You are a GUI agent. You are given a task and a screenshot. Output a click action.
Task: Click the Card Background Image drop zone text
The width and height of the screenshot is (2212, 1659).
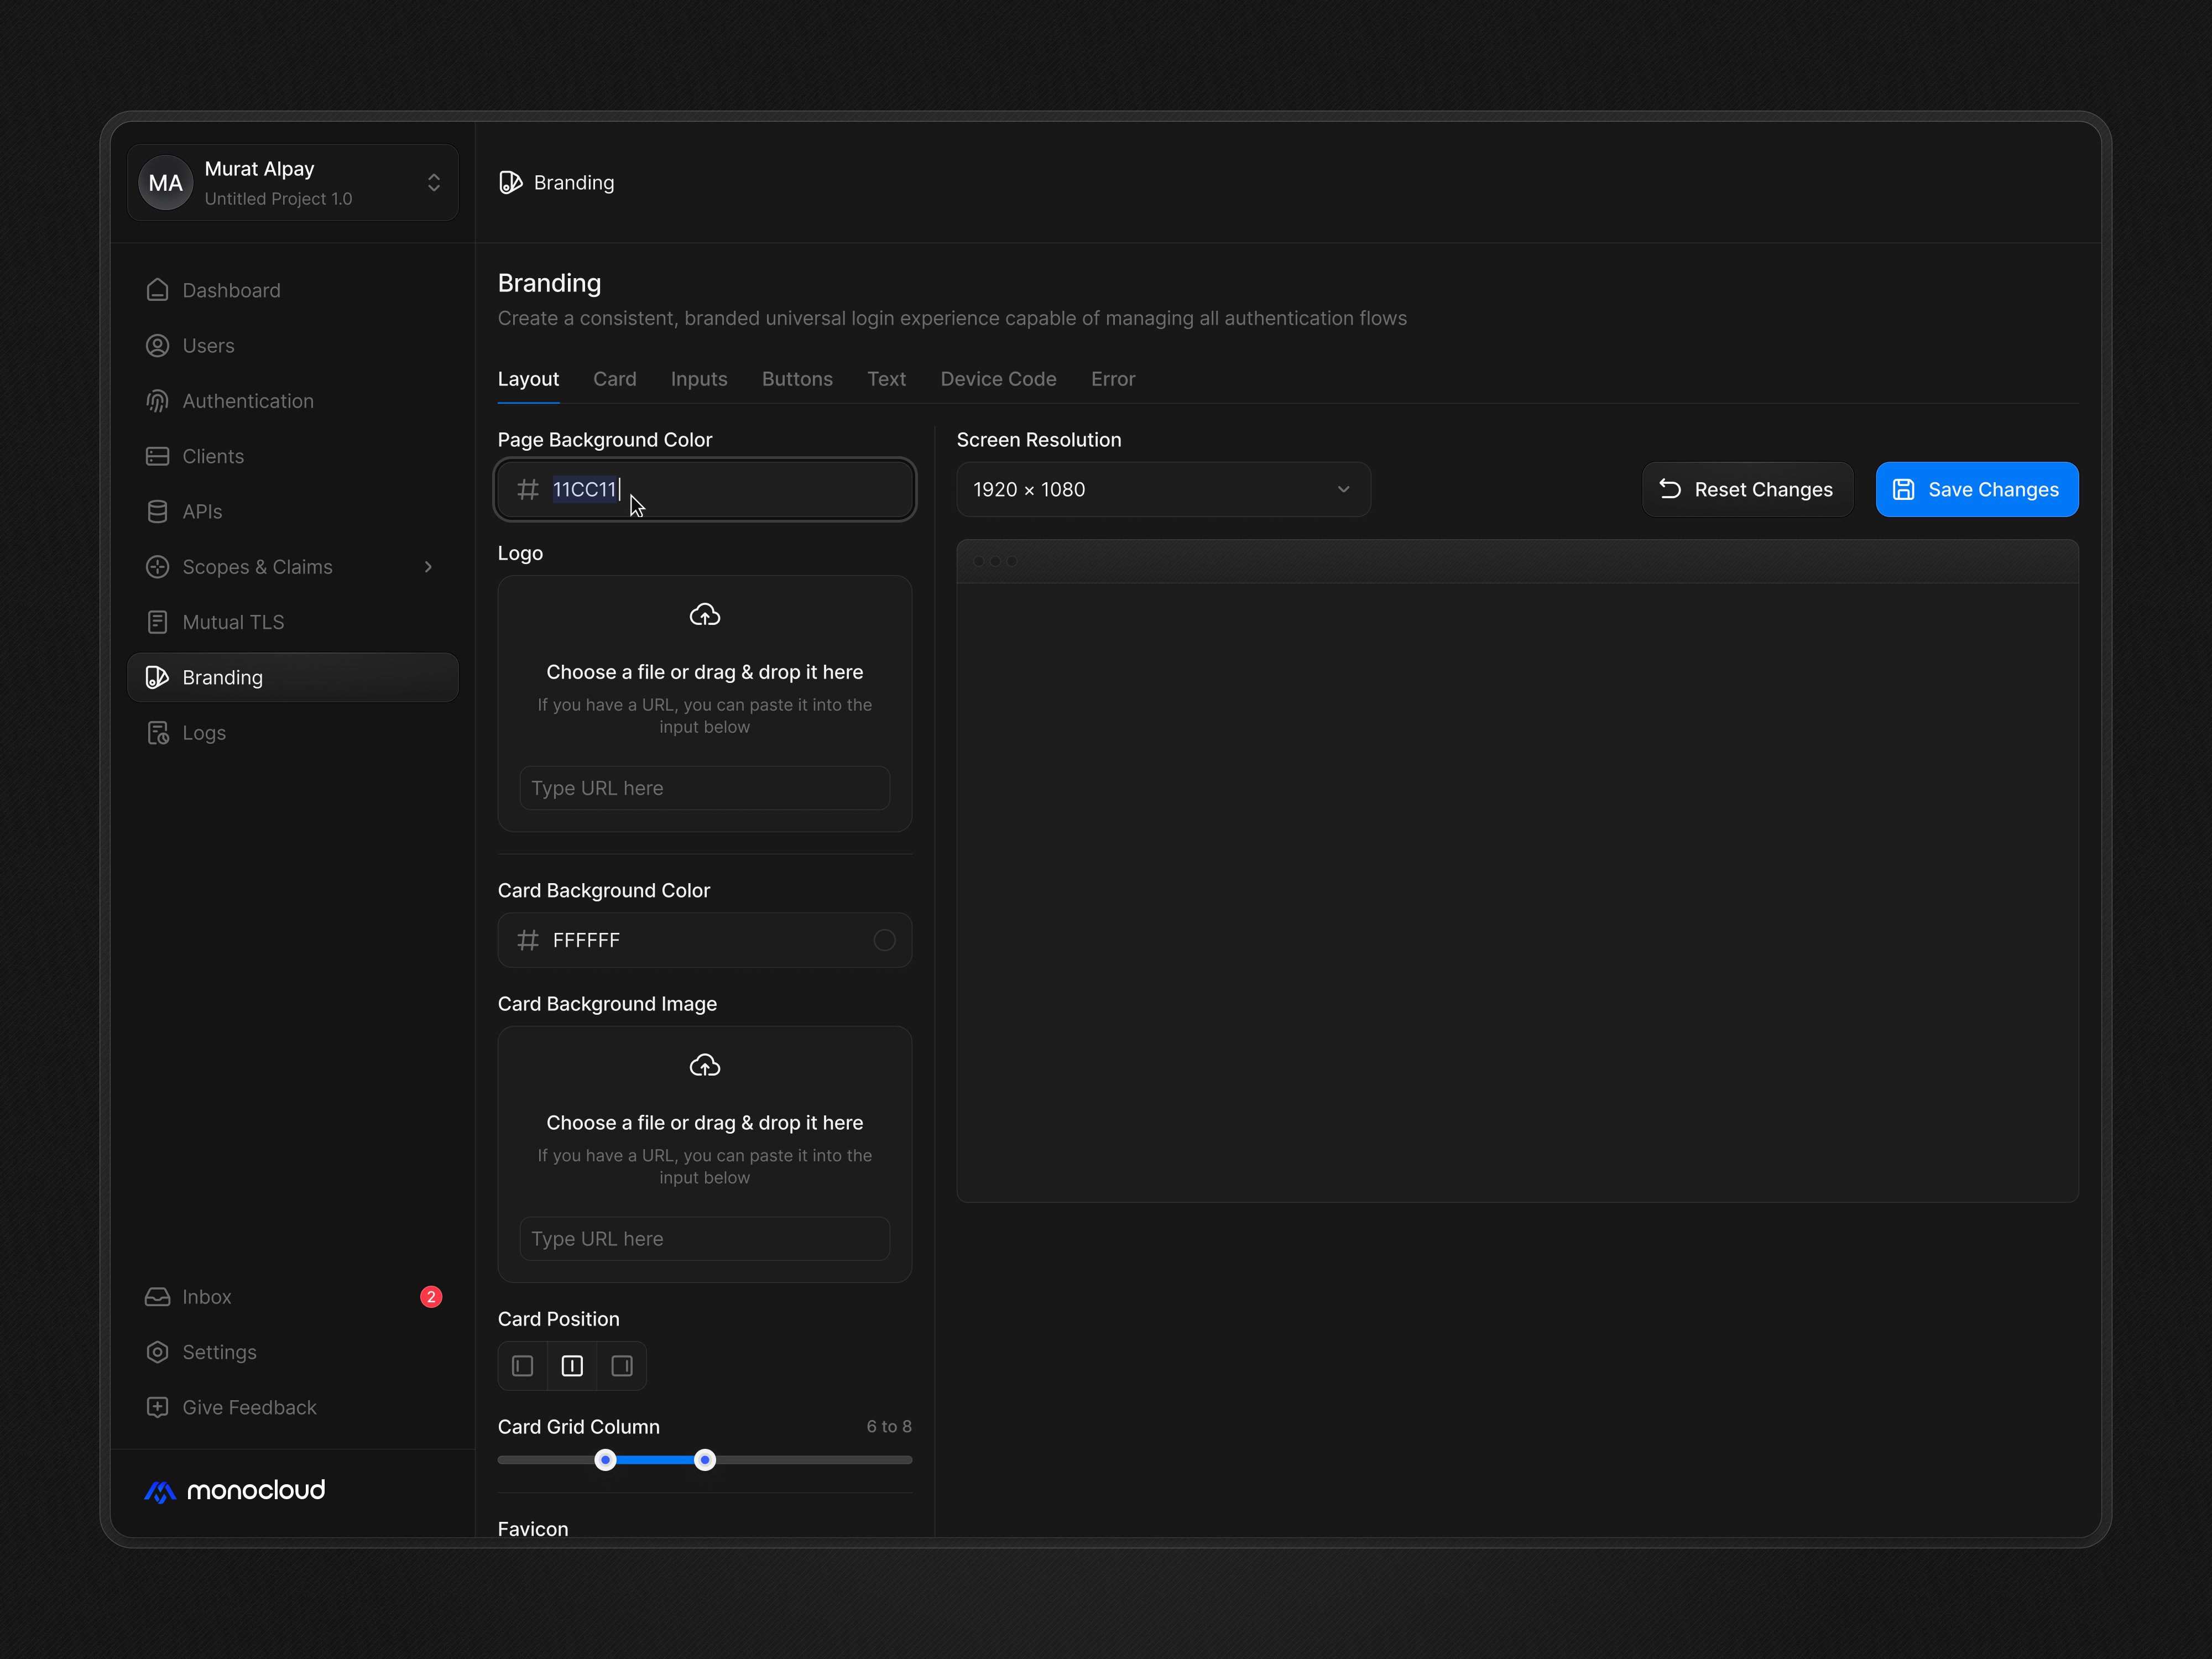pyautogui.click(x=705, y=1123)
